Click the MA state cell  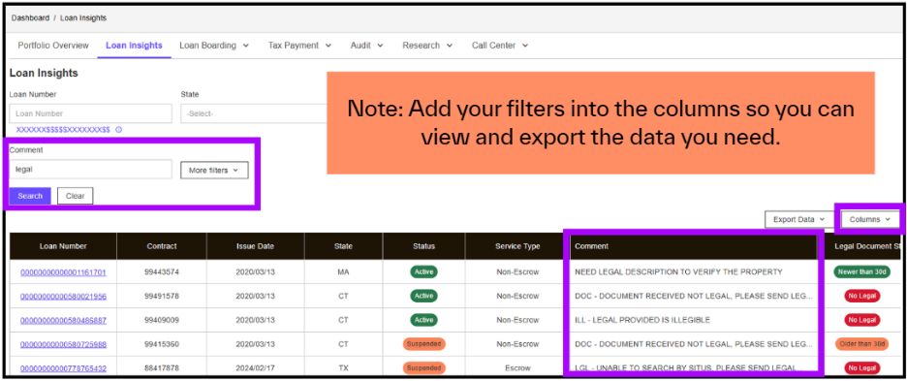(x=343, y=272)
